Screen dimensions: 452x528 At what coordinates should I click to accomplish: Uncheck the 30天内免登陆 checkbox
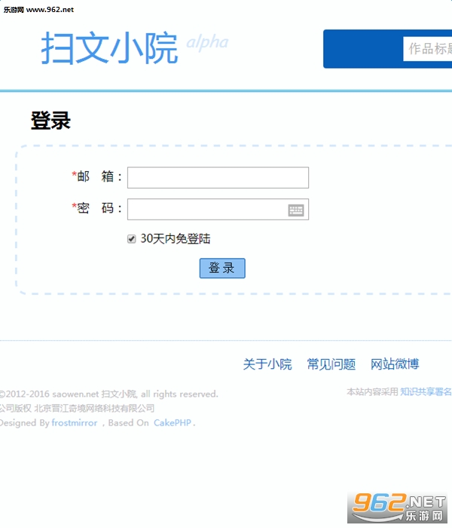[x=132, y=239]
